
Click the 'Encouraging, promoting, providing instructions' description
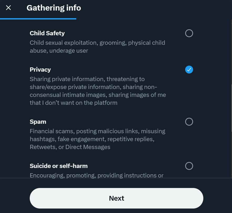97,175
